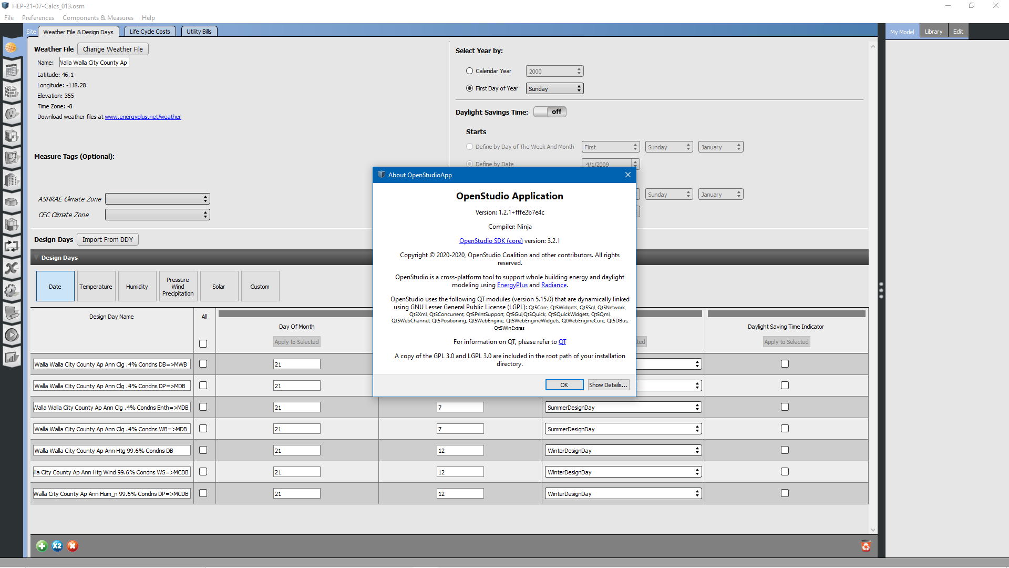Switch to the Life Cycle Costs tab
This screenshot has width=1009, height=568.
pyautogui.click(x=150, y=31)
